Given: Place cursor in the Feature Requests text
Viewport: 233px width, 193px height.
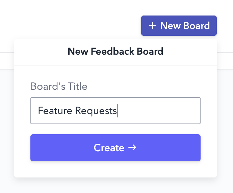Looking at the screenshot, I should [x=77, y=111].
